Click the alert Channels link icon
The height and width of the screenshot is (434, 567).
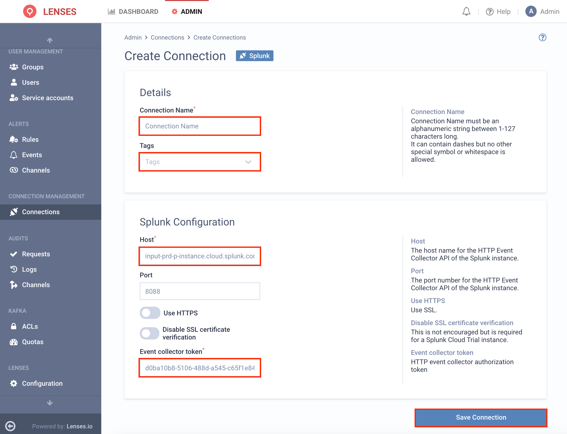[x=14, y=170]
